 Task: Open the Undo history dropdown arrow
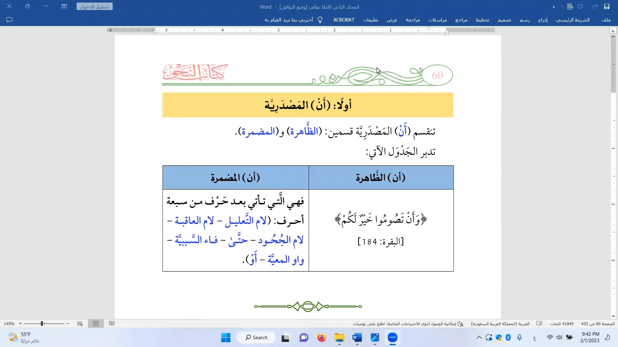click(588, 6)
